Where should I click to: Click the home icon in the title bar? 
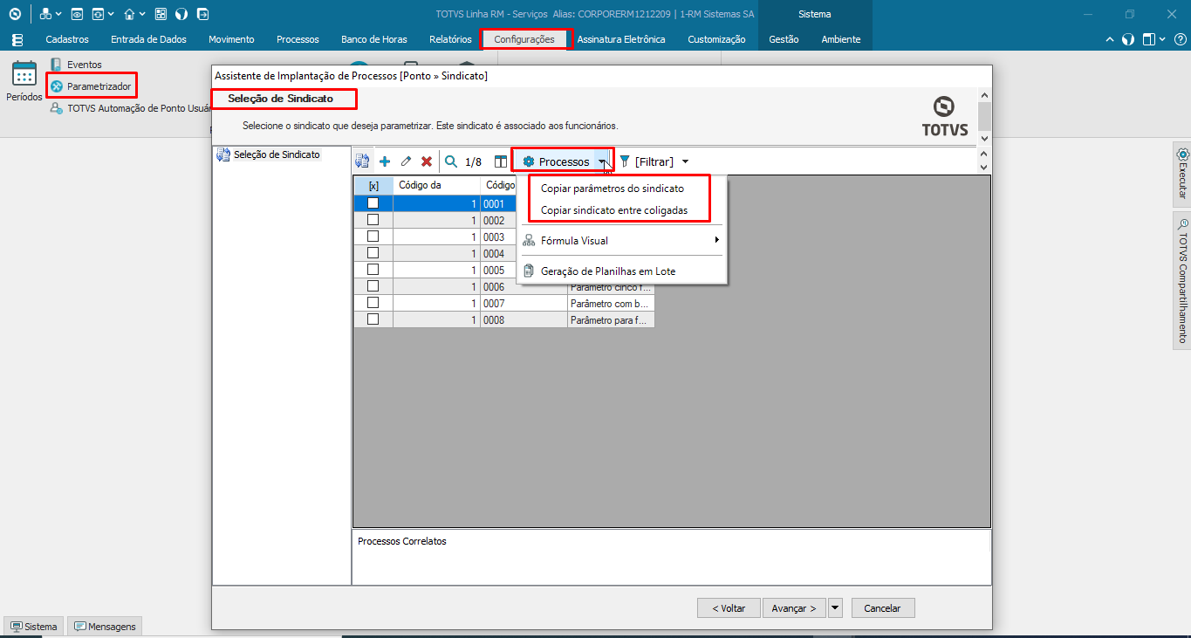point(129,14)
